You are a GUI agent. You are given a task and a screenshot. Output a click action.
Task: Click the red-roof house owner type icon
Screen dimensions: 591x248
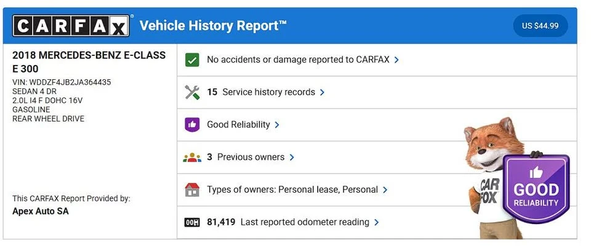tap(192, 190)
